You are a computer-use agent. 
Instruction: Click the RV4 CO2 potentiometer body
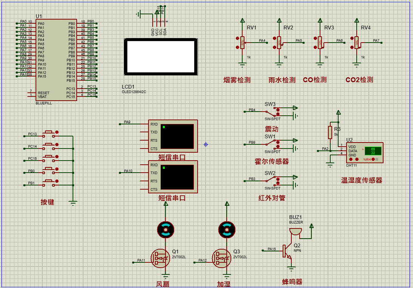coord(356,43)
